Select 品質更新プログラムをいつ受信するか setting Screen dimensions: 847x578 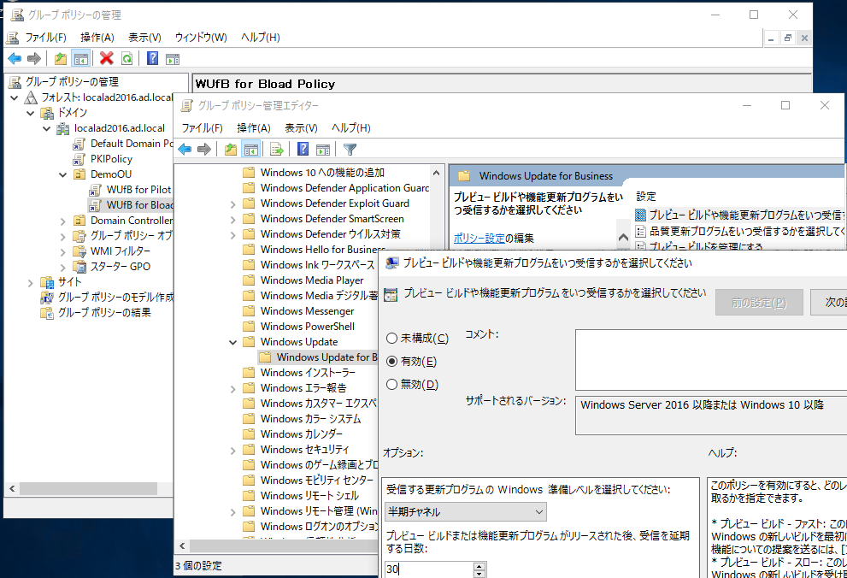[x=740, y=231]
